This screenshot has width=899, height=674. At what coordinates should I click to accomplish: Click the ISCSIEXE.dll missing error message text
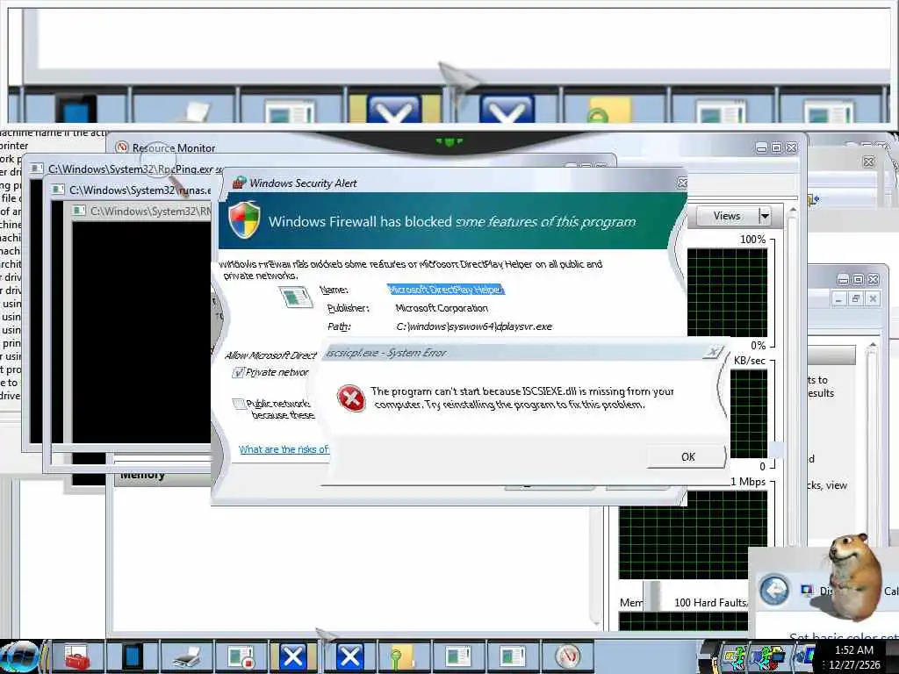(521, 398)
